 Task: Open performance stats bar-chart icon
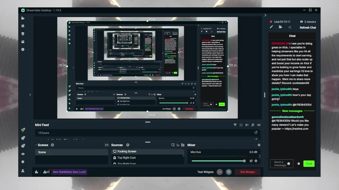[x=37, y=172]
